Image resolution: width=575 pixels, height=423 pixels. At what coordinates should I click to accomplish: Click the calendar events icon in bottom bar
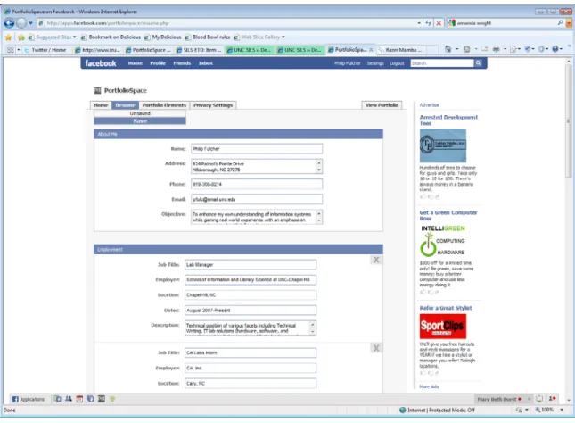pyautogui.click(x=79, y=399)
